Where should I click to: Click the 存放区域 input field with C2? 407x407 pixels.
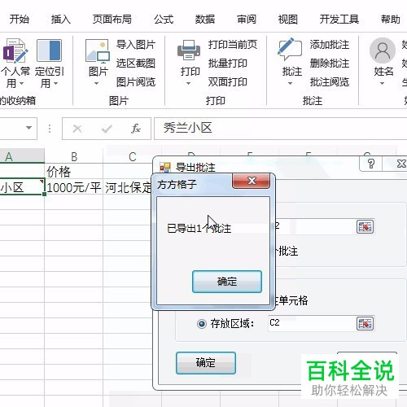click(312, 323)
